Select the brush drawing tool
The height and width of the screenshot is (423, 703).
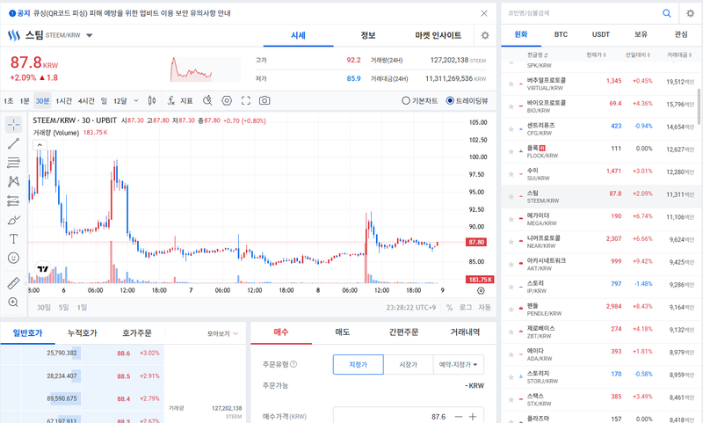click(13, 220)
